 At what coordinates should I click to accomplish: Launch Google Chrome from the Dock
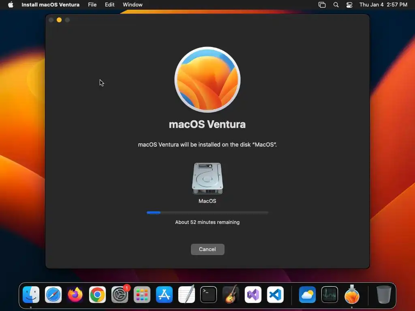point(97,294)
